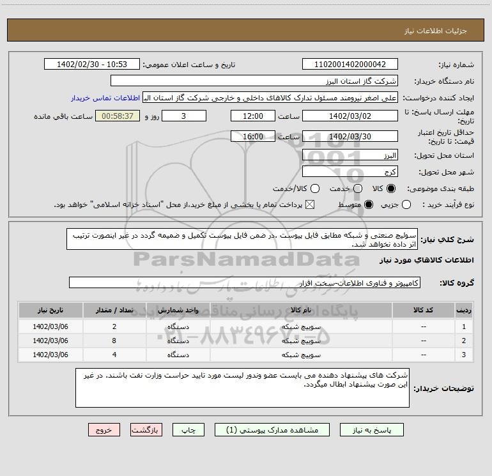Open اطلاعات تماس خریدار link

coord(105,98)
